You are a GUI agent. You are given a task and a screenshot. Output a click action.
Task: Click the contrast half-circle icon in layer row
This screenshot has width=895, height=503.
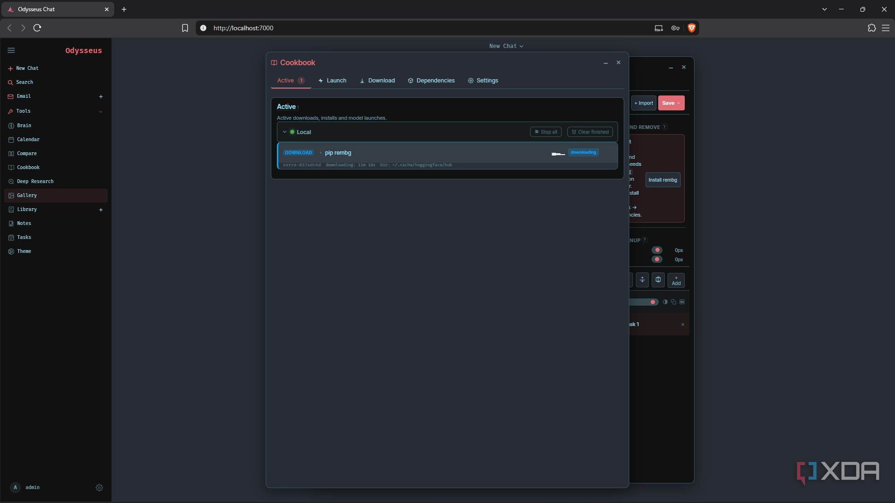click(665, 302)
